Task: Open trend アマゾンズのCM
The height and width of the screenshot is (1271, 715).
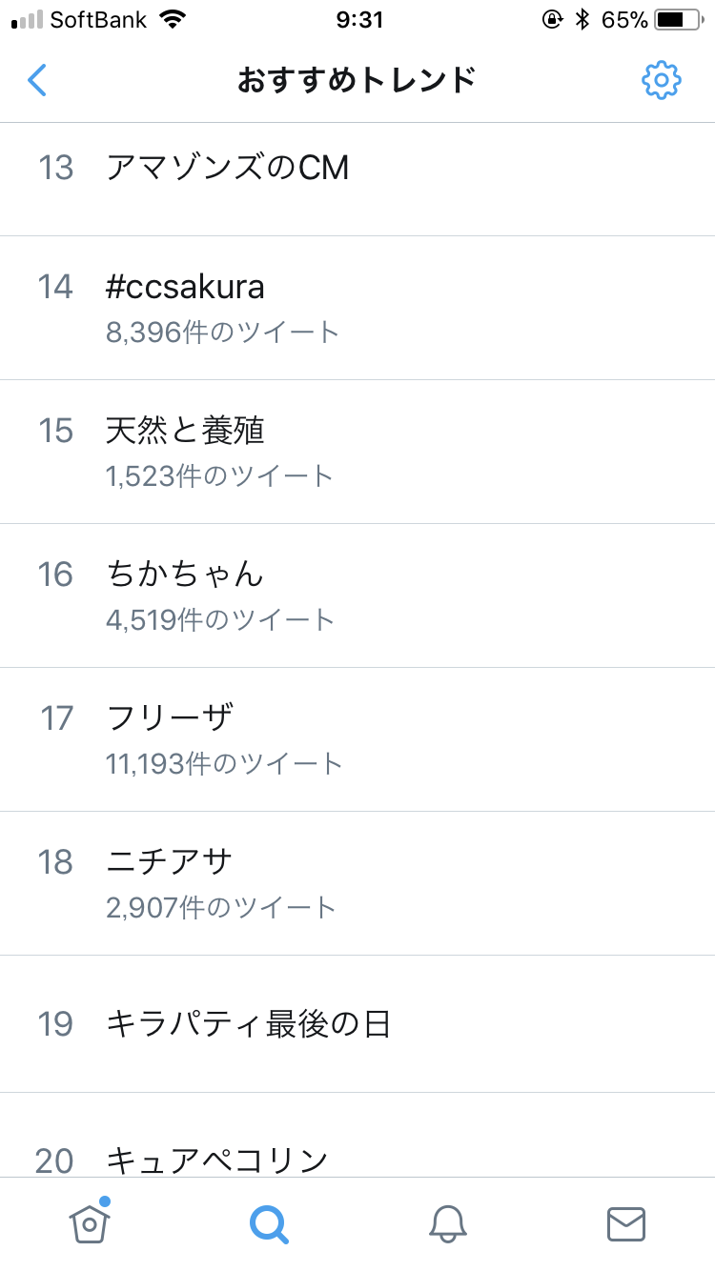Action: coord(228,168)
